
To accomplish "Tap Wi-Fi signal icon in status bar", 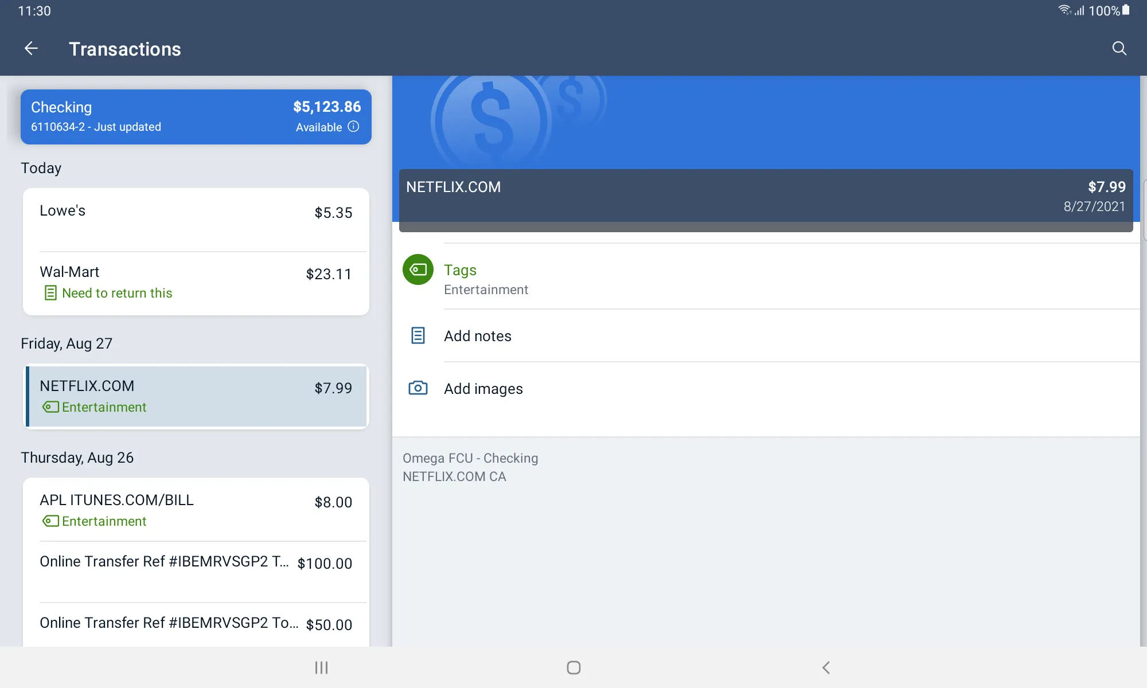I will 1064,10.
